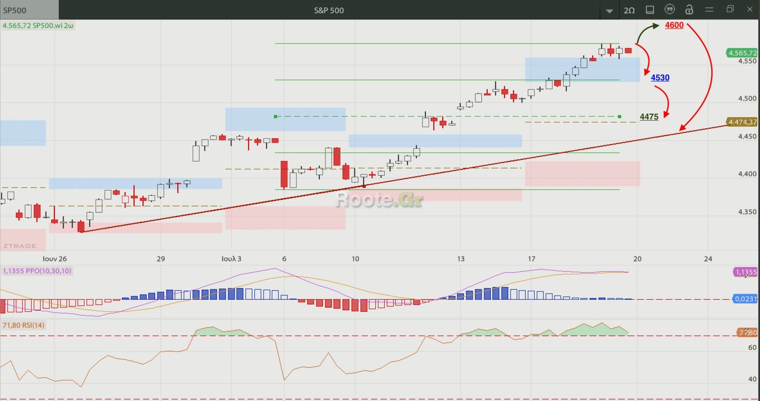This screenshot has height=401, width=760.
Task: Click the 4.565,72 SP500.wi series label
Action: coord(38,26)
